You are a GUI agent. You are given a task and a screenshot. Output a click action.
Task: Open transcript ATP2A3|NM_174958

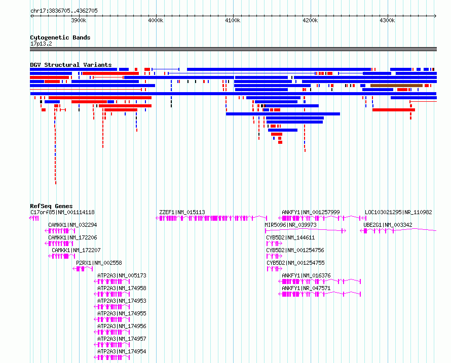pos(122,288)
